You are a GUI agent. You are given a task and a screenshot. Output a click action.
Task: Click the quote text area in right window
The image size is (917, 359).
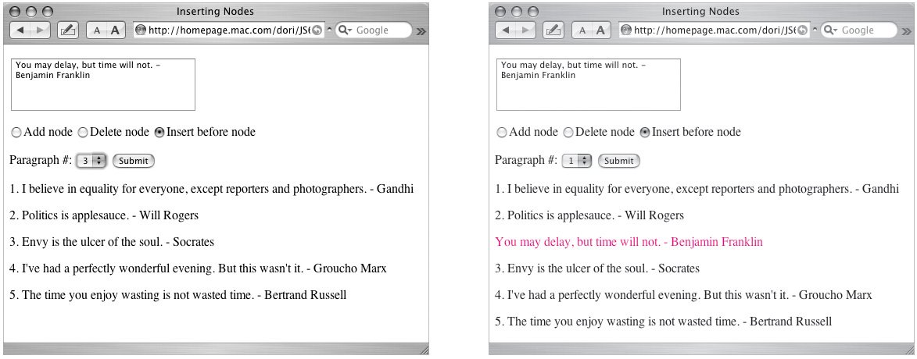point(589,84)
